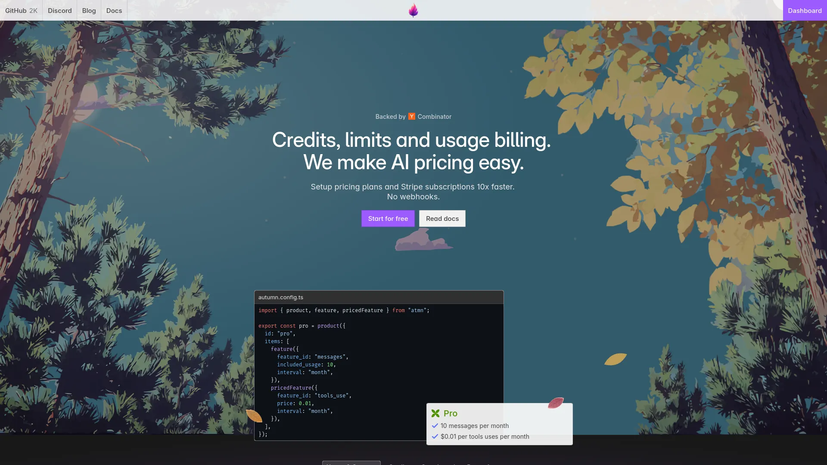Viewport: 827px width, 465px height.
Task: Click the checkmark beside $0.01 per tools uses
Action: click(x=435, y=436)
